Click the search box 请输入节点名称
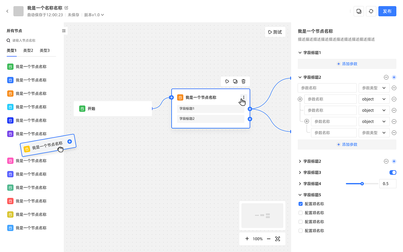The width and height of the screenshot is (403, 252). [x=31, y=40]
